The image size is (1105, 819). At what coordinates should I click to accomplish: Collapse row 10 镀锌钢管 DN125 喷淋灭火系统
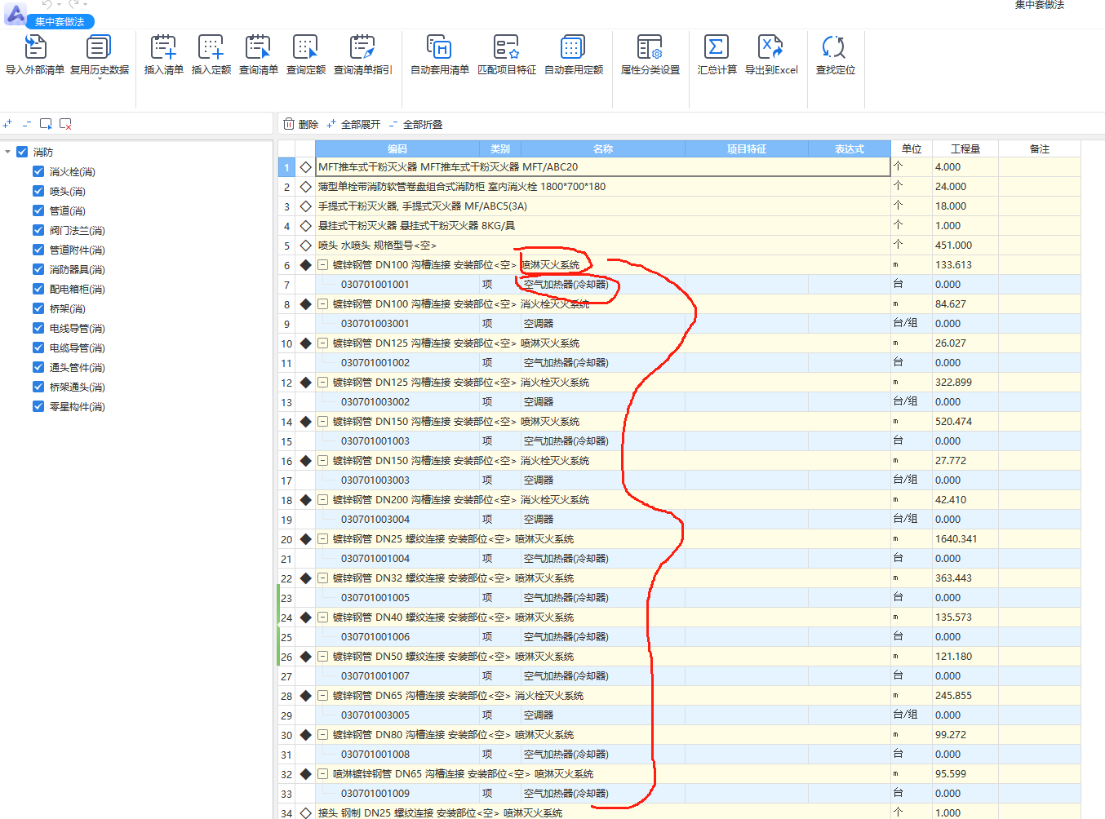coord(323,343)
